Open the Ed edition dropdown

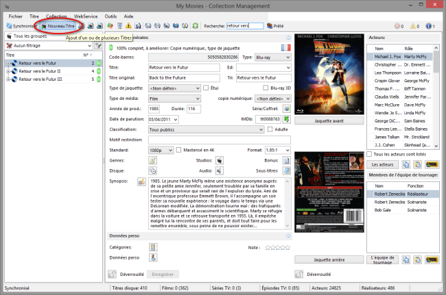tap(263, 68)
